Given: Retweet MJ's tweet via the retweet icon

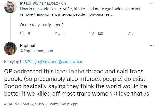Looking at the screenshot, I should [x=57, y=33].
